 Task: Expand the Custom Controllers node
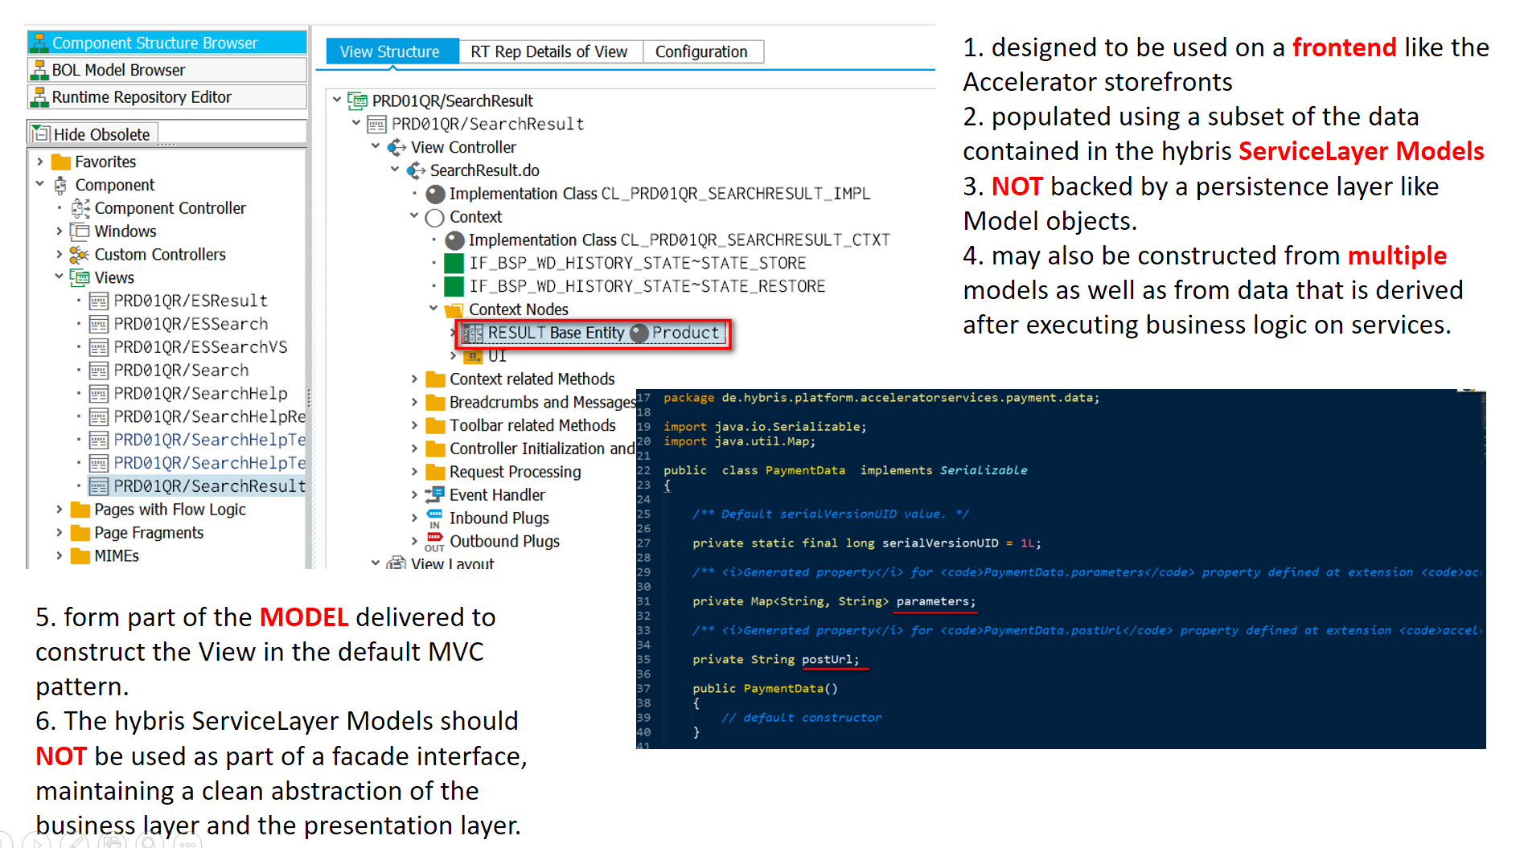tap(60, 255)
